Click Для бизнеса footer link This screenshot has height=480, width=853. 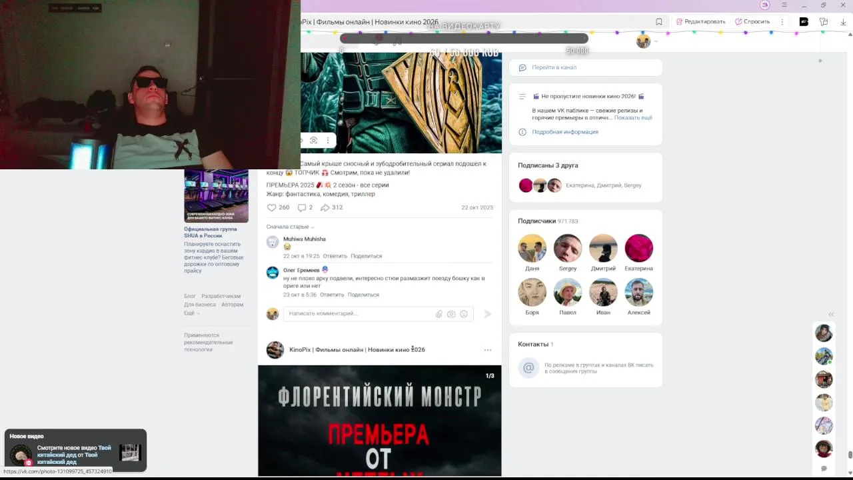tap(200, 305)
